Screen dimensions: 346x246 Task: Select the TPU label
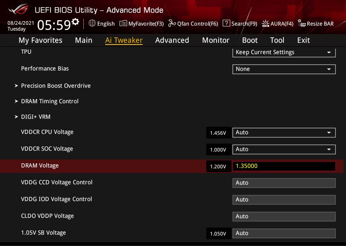click(26, 52)
